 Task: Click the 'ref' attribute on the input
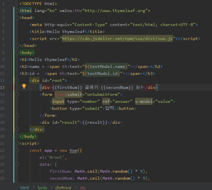click(106, 101)
